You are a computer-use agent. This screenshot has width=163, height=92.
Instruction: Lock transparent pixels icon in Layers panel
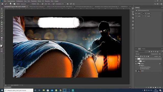(x=141, y=56)
